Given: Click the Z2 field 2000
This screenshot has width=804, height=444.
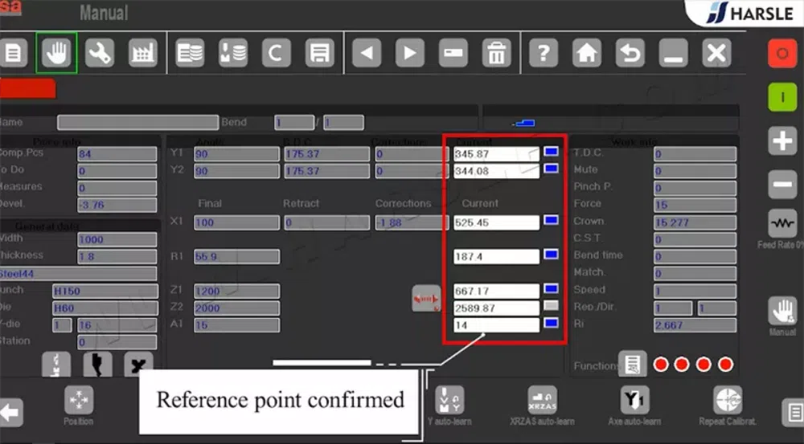Looking at the screenshot, I should [236, 308].
